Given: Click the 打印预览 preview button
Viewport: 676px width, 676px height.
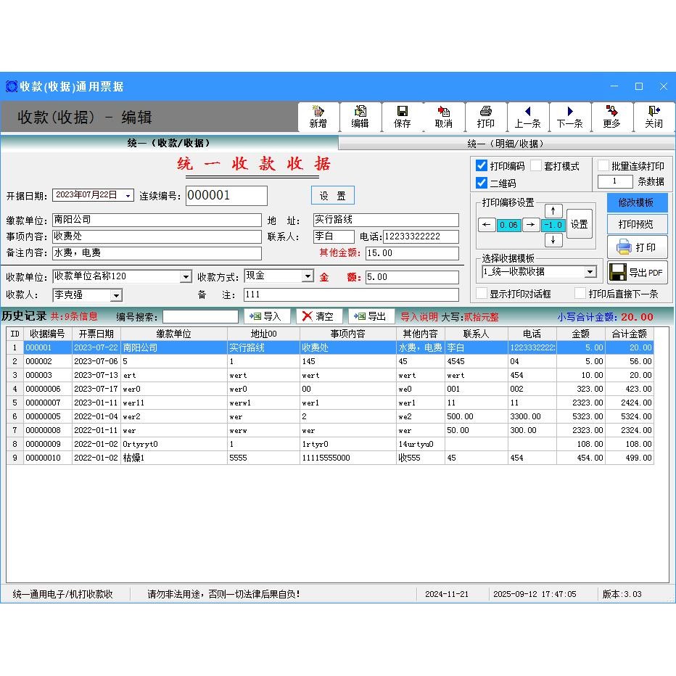Looking at the screenshot, I should tap(638, 224).
